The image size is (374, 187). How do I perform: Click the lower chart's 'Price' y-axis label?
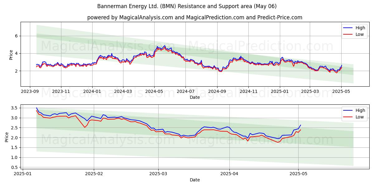coord(7,137)
